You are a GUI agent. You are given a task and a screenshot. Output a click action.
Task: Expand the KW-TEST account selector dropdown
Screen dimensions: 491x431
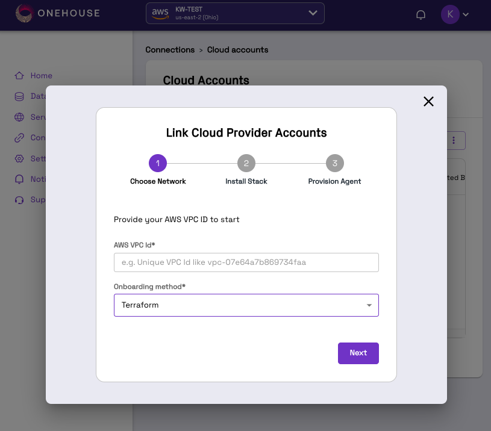click(312, 13)
